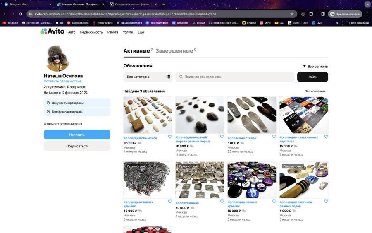Favorite the 10 000 ₽ пивных крышек heart
This screenshot has height=233, width=372.
[x=274, y=202]
